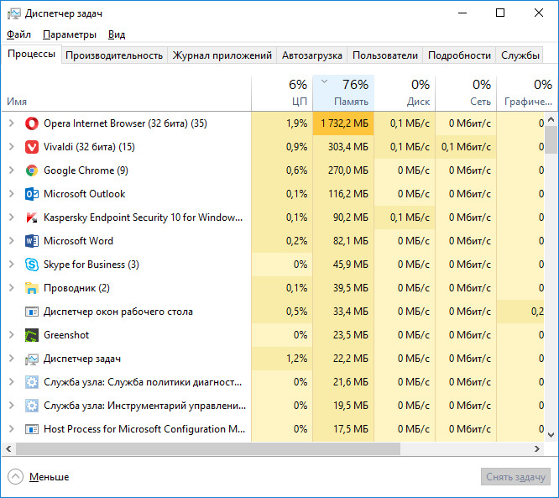Click the Меньше link
Image resolution: width=559 pixels, height=498 pixels.
pyautogui.click(x=50, y=477)
